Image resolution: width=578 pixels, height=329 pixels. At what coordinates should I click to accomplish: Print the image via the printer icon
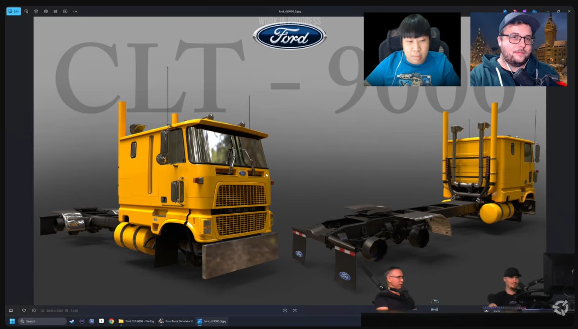46,11
